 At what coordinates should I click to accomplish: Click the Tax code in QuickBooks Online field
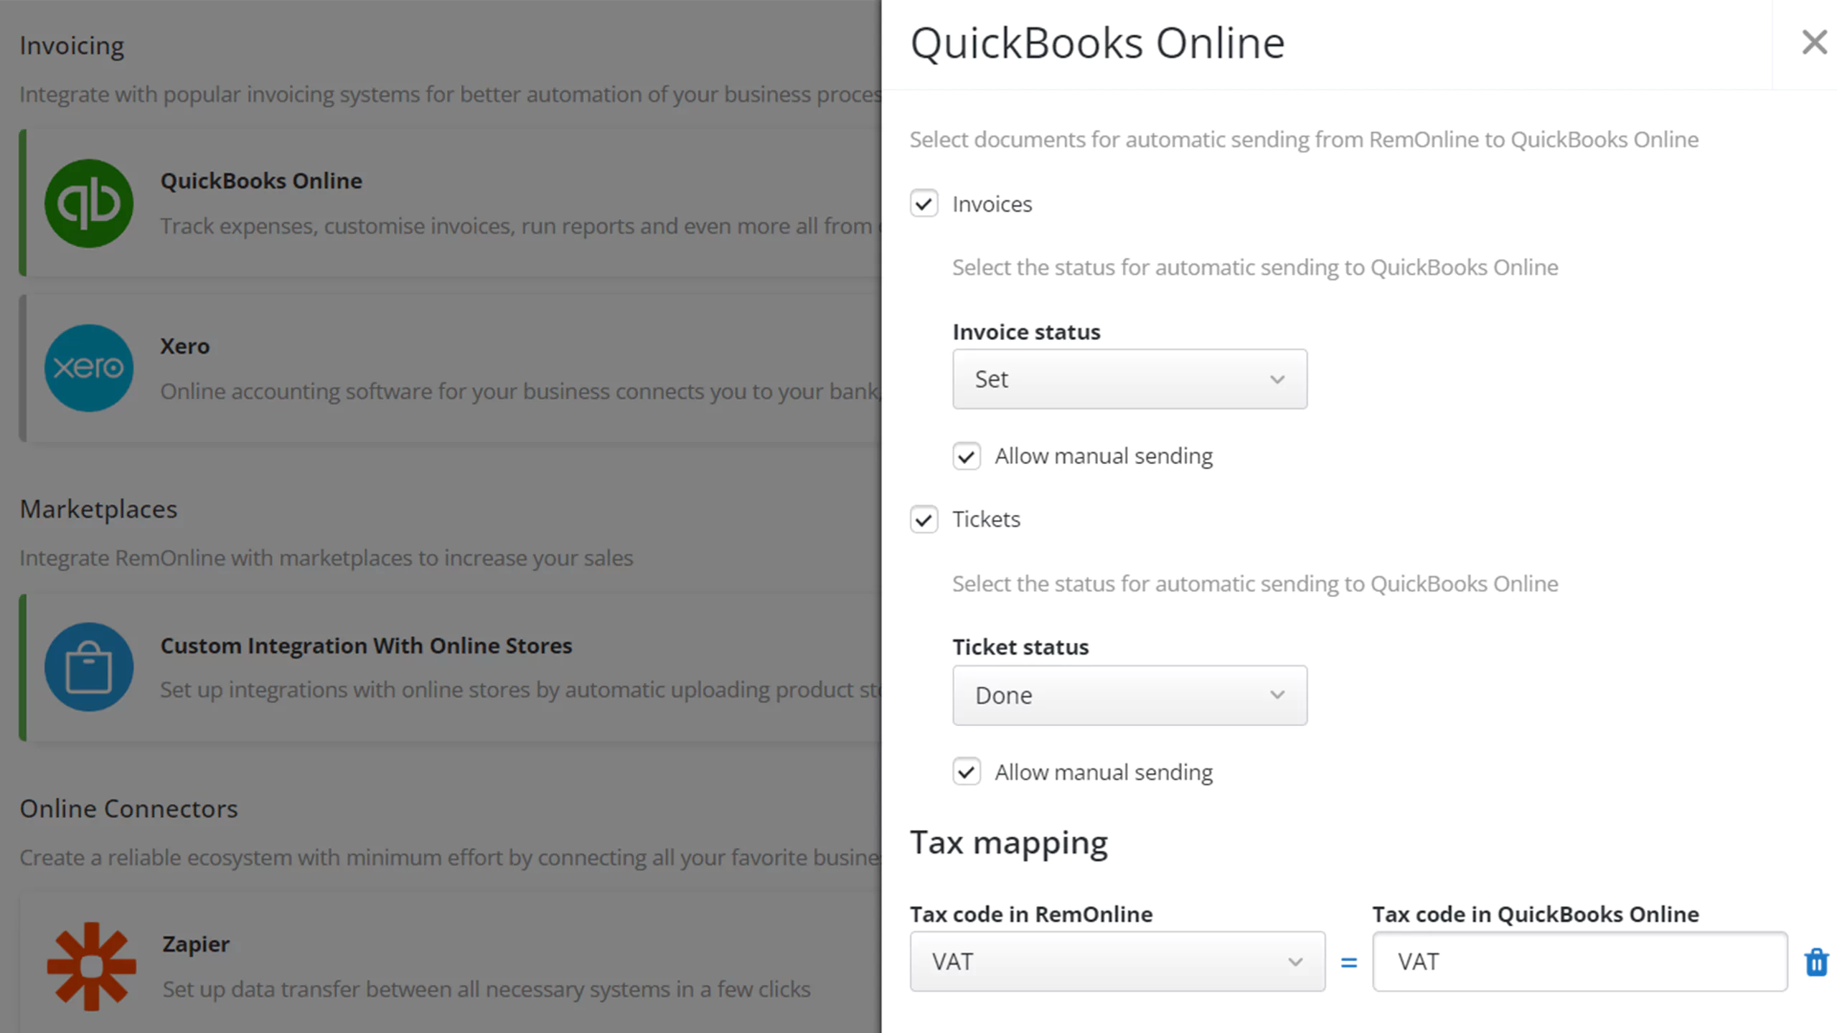pyautogui.click(x=1579, y=961)
